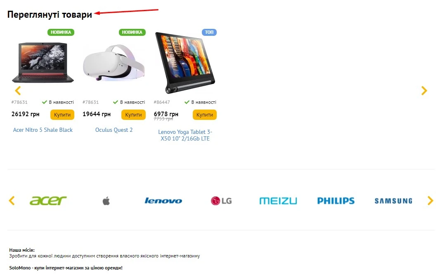Show previous brands with left arrow
445x276 pixels.
12,201
